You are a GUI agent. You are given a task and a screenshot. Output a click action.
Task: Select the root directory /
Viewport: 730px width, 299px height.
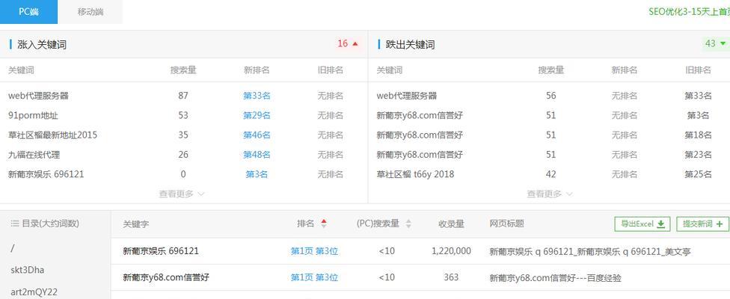(x=12, y=248)
